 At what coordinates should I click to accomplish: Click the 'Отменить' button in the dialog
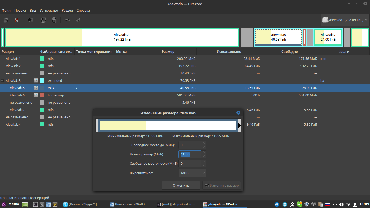[x=181, y=186]
